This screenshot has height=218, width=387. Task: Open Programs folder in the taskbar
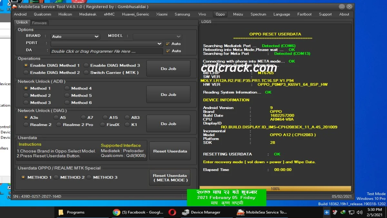[x=71, y=212]
